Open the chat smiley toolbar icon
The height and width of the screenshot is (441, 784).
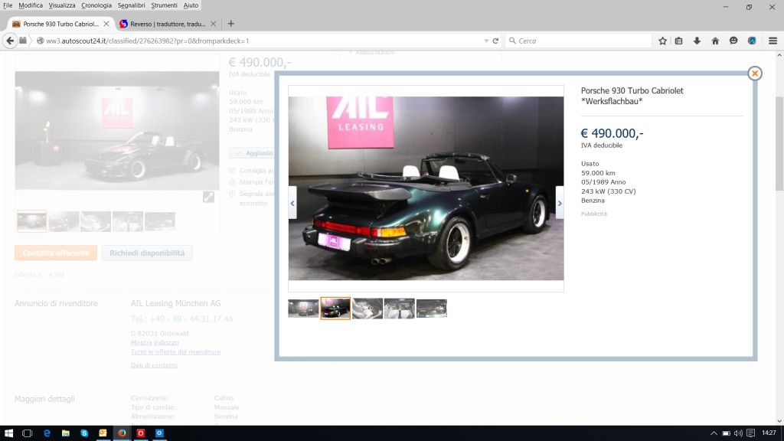coord(733,41)
